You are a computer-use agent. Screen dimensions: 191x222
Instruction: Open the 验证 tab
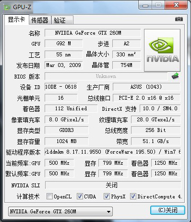coord(62,20)
